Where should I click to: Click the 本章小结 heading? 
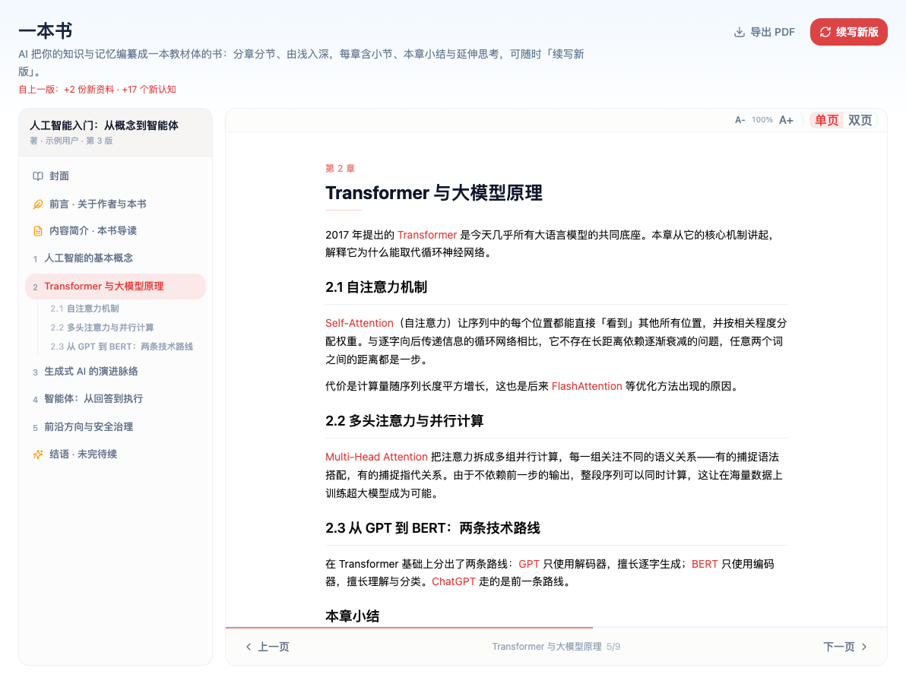point(353,616)
